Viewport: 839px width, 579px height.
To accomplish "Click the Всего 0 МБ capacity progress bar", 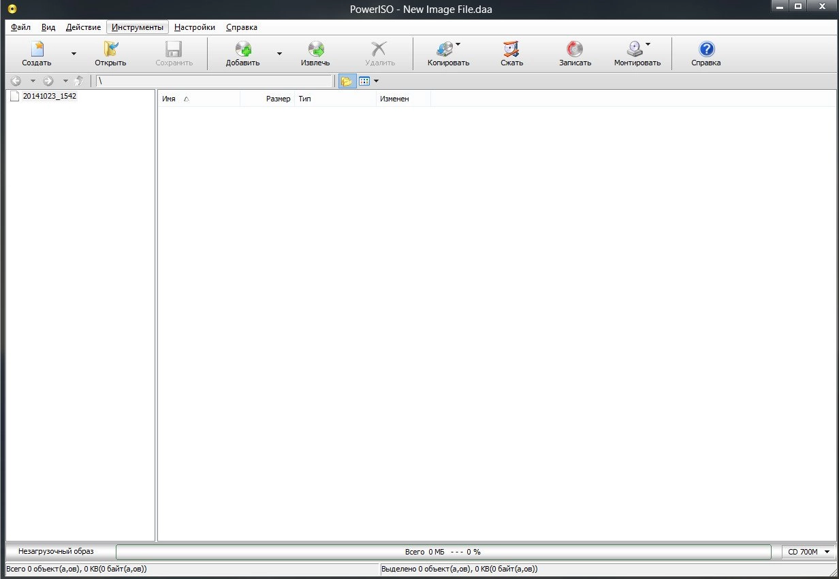I will [x=443, y=552].
